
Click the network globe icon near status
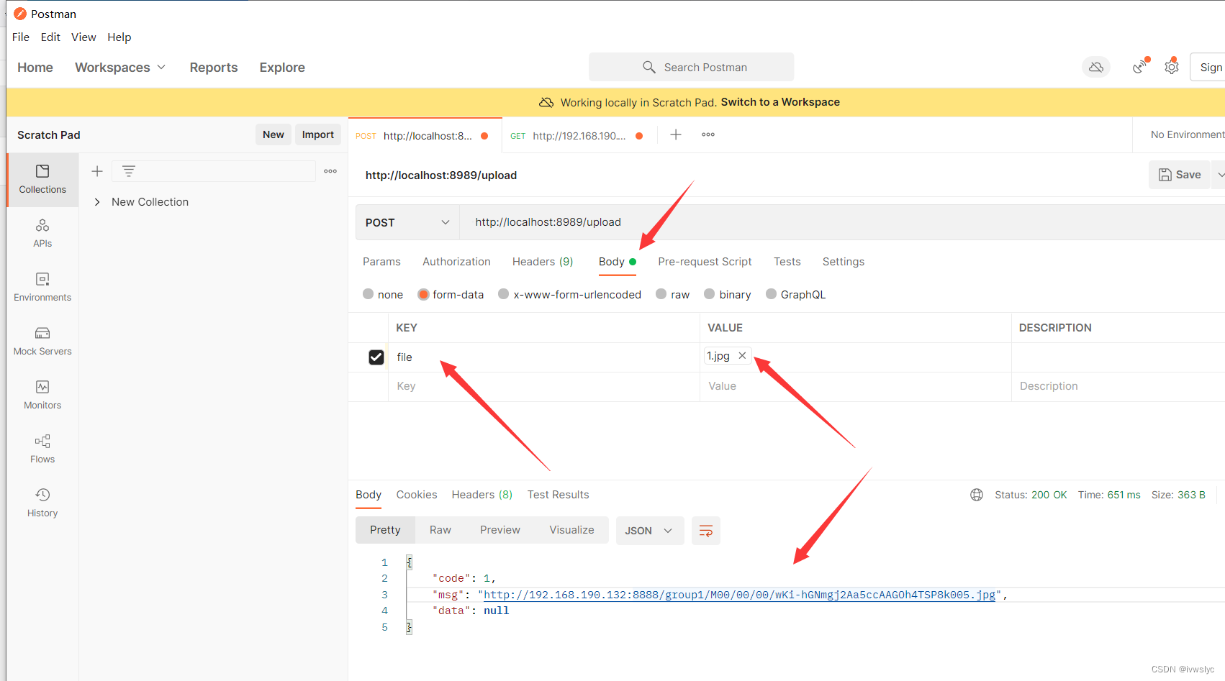point(977,495)
